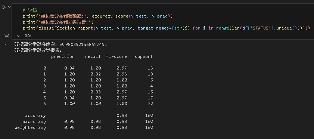Click the support column header
This screenshot has width=314, height=139.
144,57
